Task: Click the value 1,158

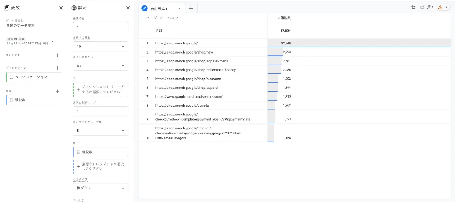Action: [x=287, y=138]
